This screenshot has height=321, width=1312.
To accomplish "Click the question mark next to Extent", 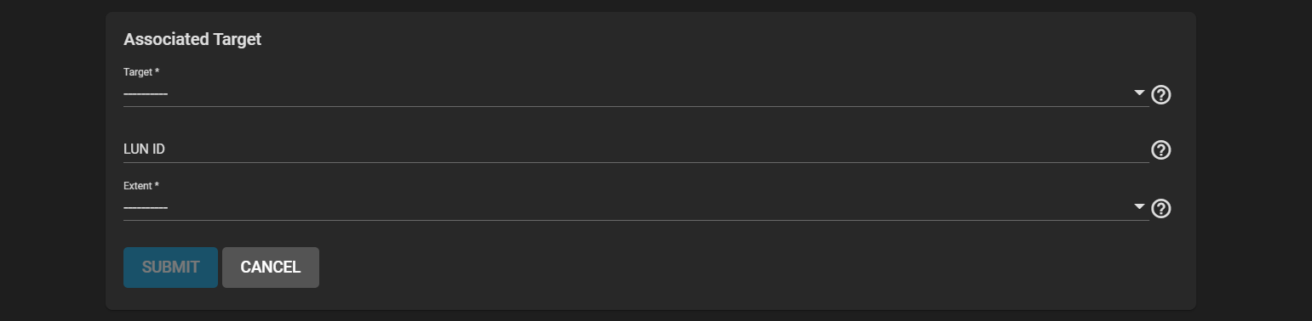I will click(1160, 208).
